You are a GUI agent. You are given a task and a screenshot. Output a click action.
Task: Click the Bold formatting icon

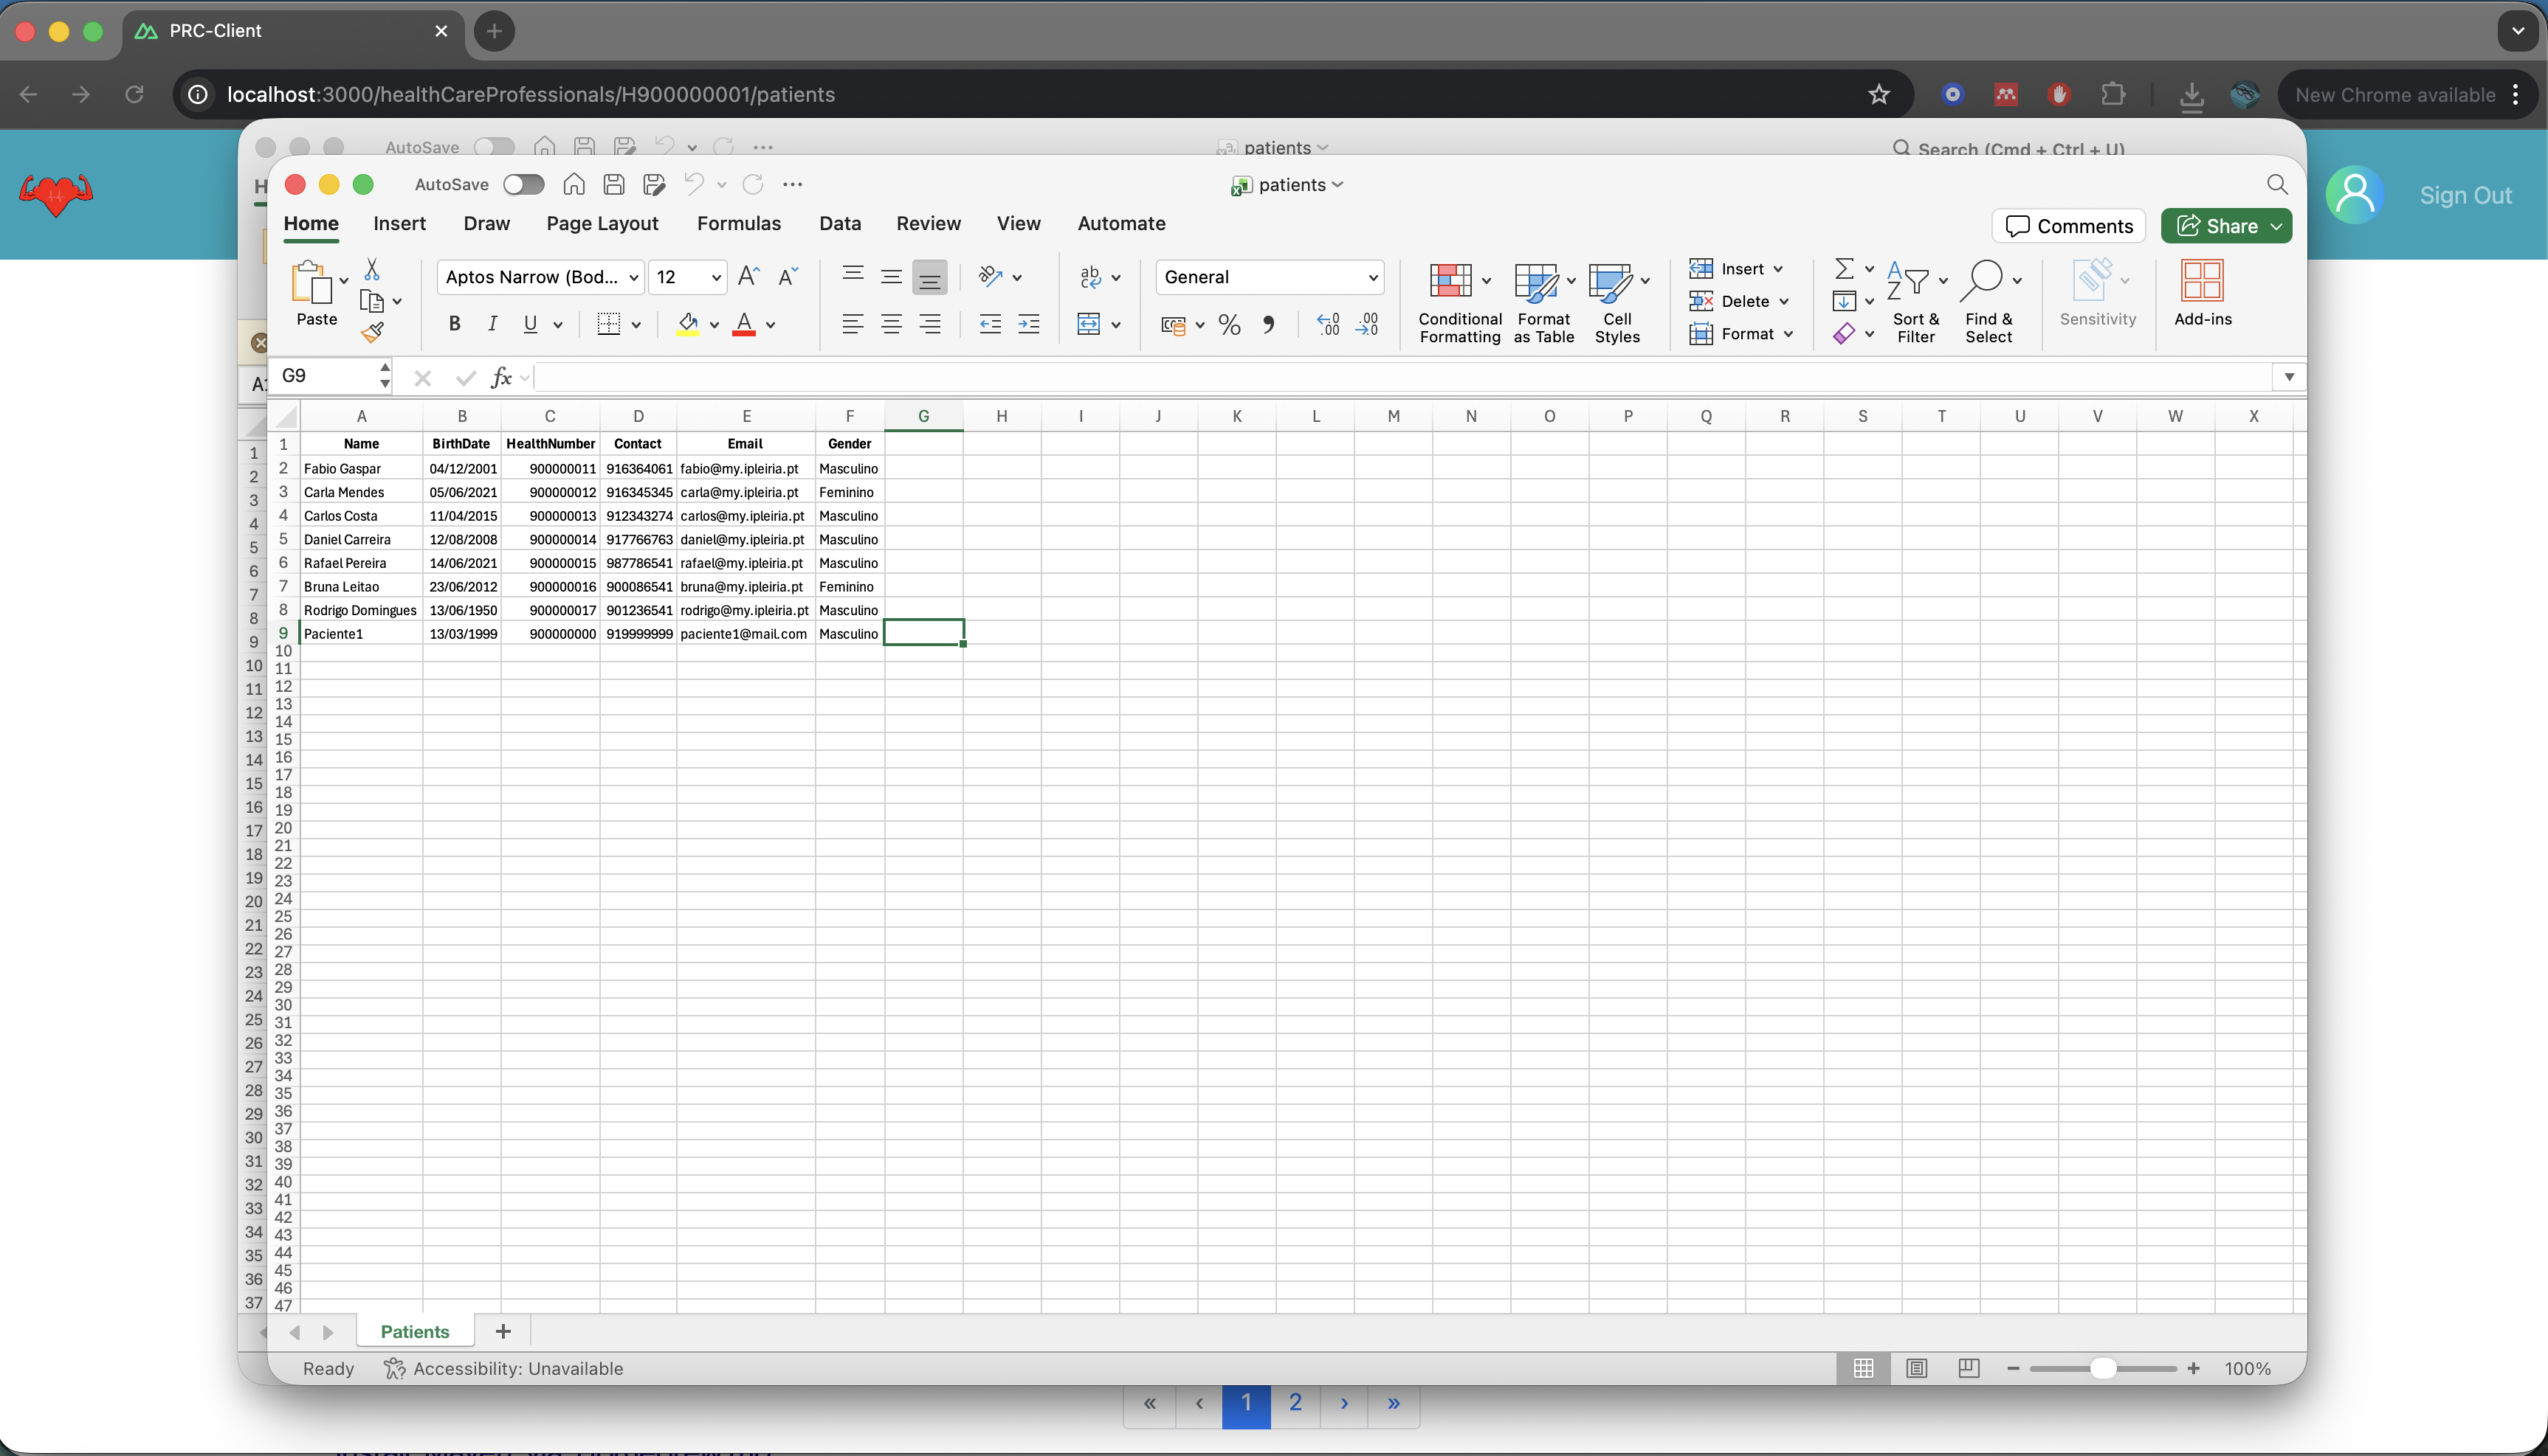click(x=454, y=324)
